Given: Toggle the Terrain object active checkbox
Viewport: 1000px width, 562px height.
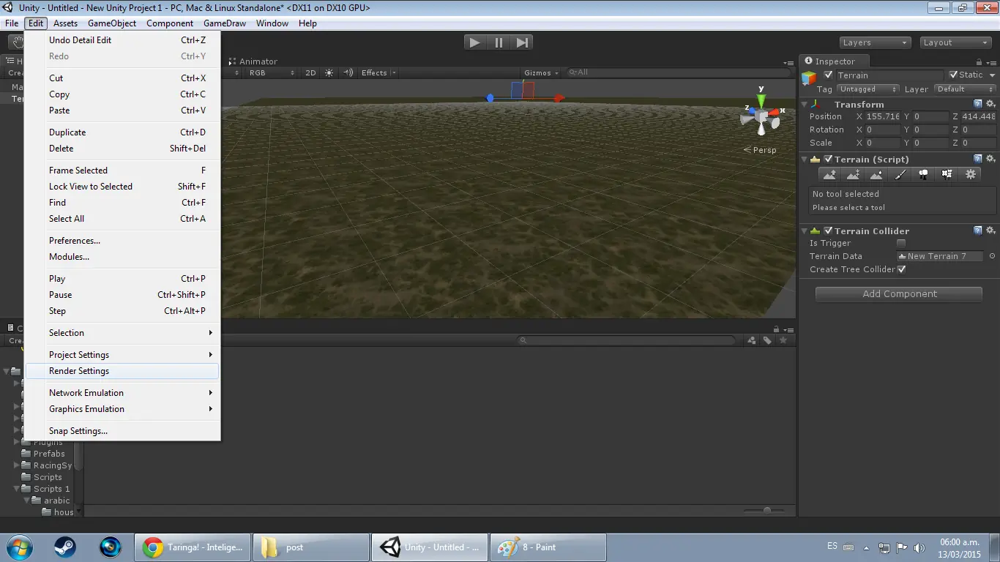Looking at the screenshot, I should (829, 75).
